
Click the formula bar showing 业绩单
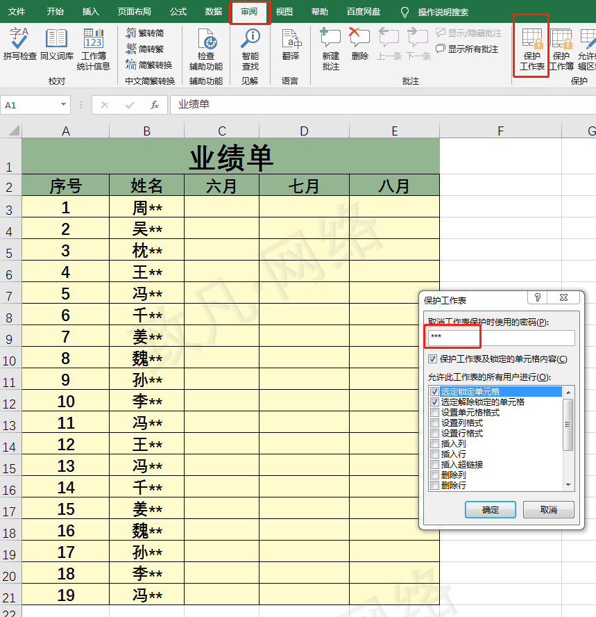click(383, 105)
